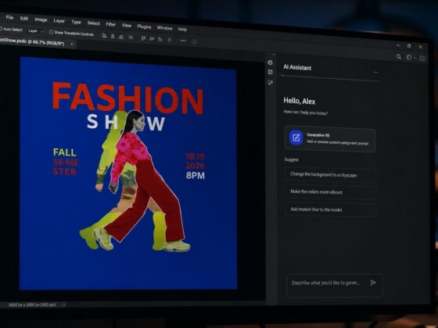Send the prompt with arrow icon
This screenshot has height=328, width=438.
(x=373, y=283)
